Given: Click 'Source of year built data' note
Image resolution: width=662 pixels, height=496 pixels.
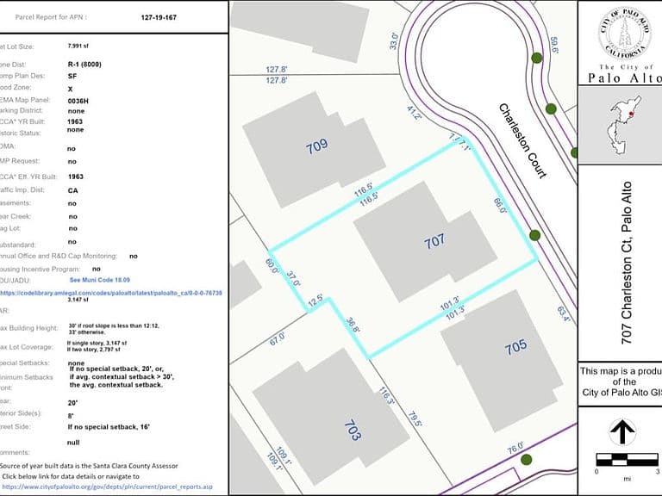Looking at the screenshot, I should click(89, 466).
